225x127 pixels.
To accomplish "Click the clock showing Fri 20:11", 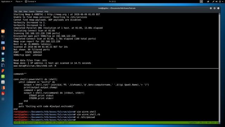I will 112,1.
